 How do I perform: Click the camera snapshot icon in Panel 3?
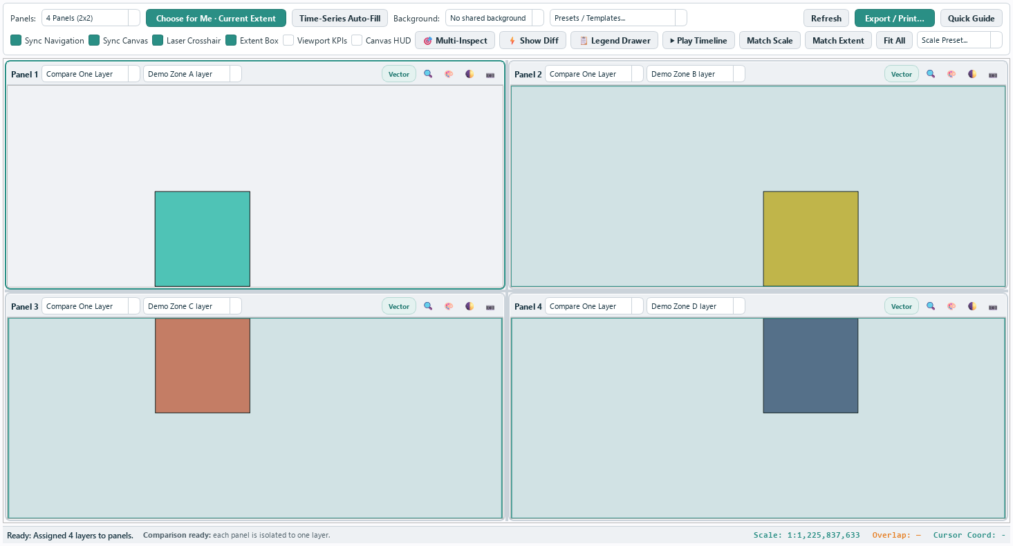coord(490,306)
